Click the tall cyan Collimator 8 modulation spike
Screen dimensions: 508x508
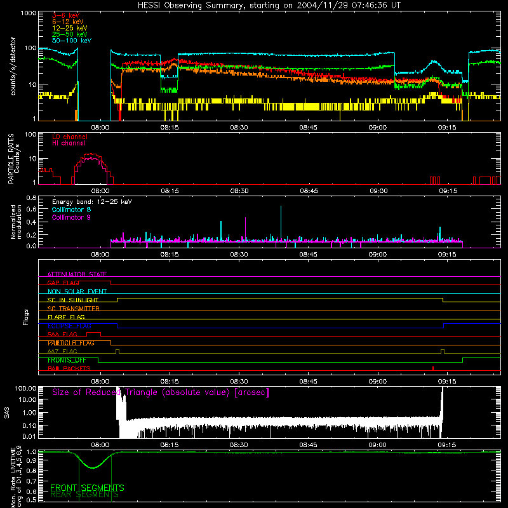(281, 223)
